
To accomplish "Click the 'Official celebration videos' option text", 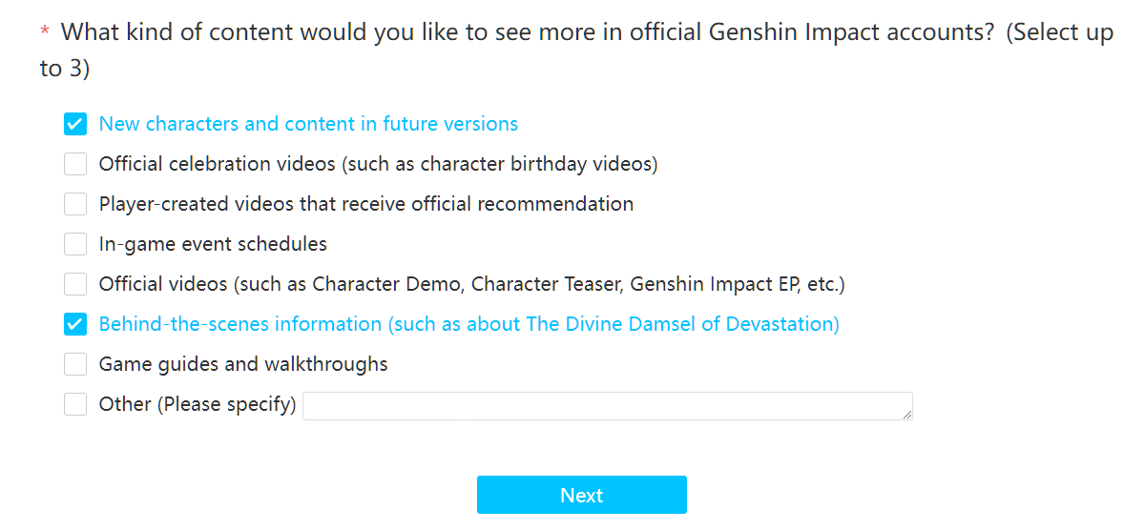I will (x=378, y=164).
